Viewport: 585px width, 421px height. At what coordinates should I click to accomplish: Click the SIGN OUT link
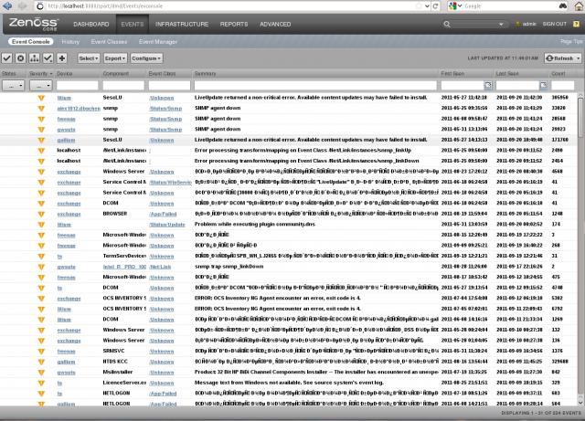click(555, 24)
